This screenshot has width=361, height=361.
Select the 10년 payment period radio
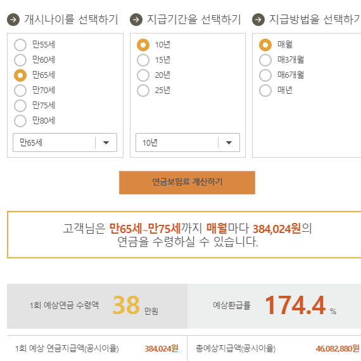(x=143, y=45)
